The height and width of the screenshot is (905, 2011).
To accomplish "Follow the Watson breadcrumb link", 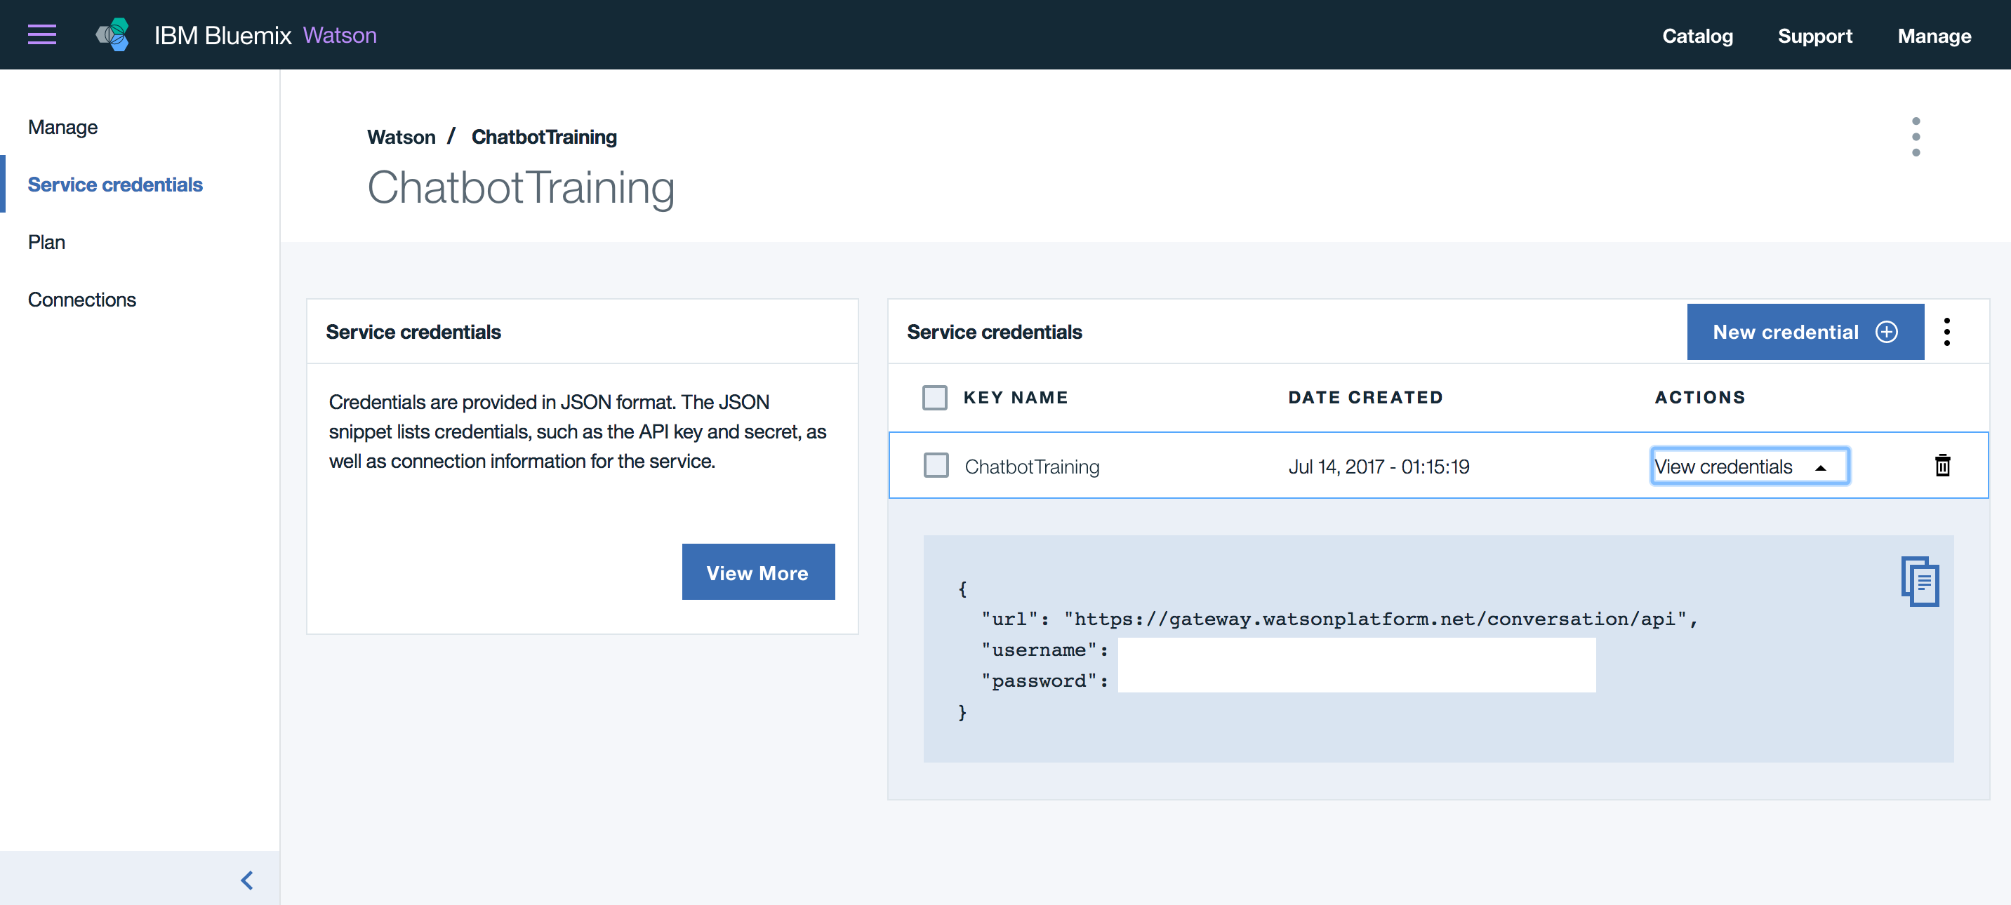I will click(x=401, y=137).
